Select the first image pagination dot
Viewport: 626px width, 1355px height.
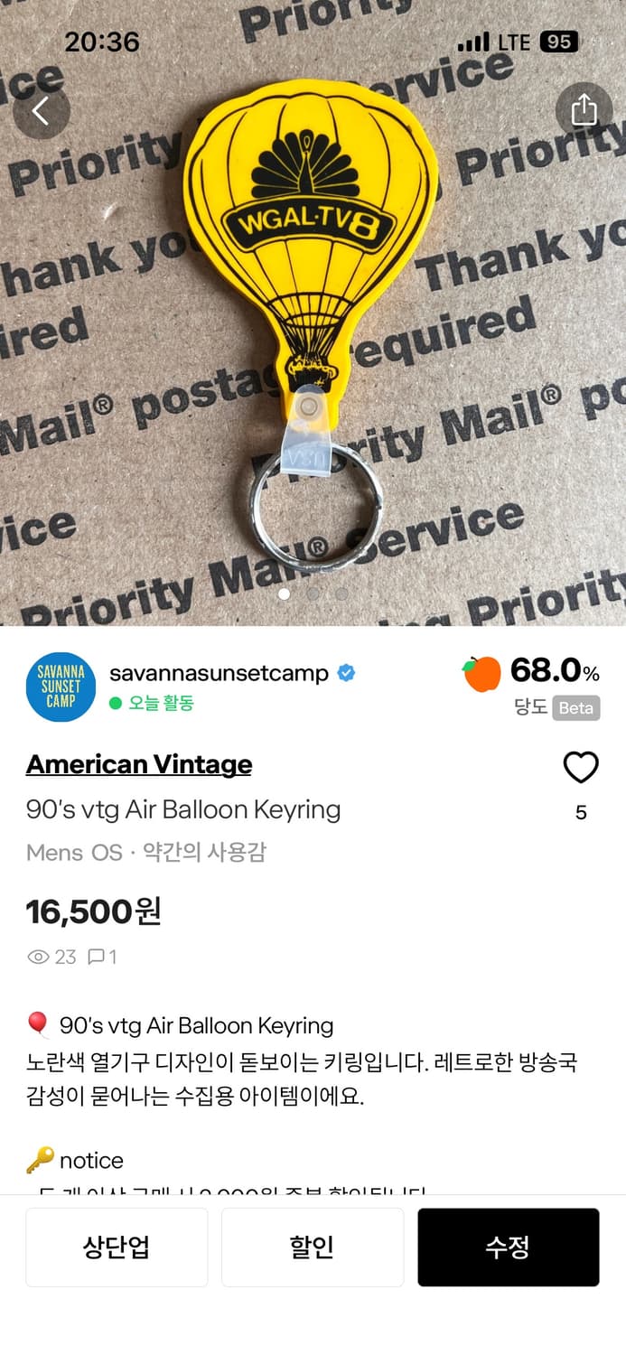[x=285, y=594]
